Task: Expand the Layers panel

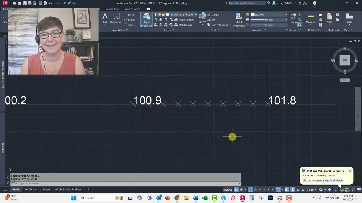Action: click(169, 30)
